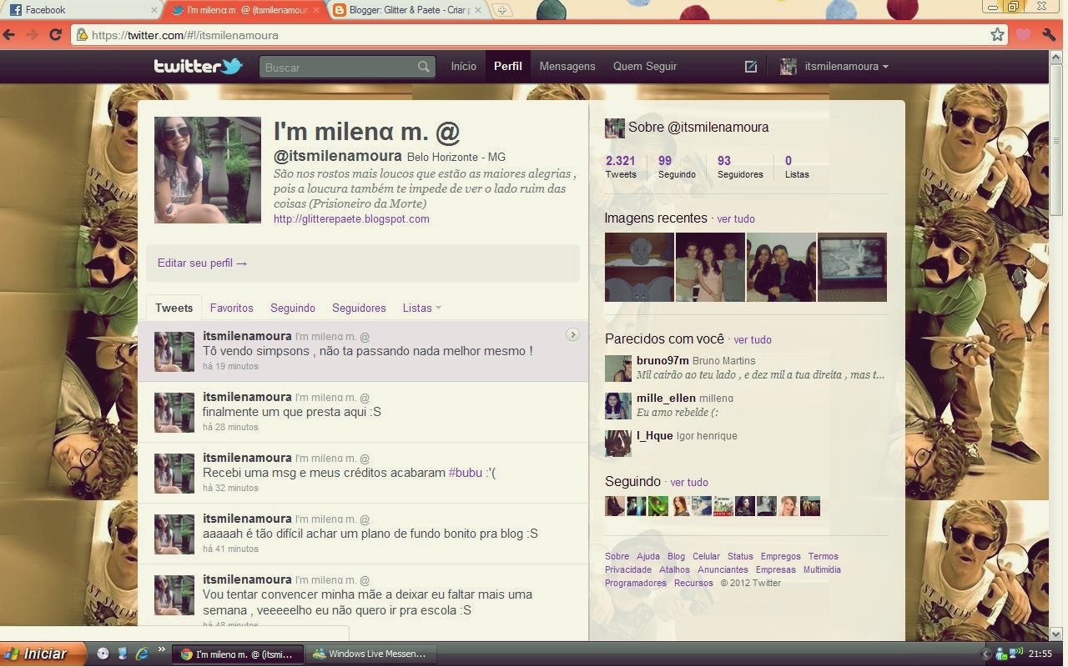Click há 19 minutos timestamp
The width and height of the screenshot is (1068, 667).
230,366
